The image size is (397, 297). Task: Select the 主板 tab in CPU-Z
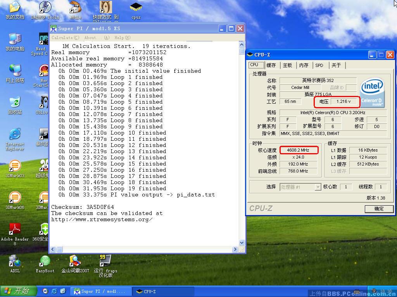coord(287,65)
